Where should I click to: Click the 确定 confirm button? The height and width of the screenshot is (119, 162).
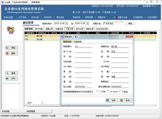point(130,24)
